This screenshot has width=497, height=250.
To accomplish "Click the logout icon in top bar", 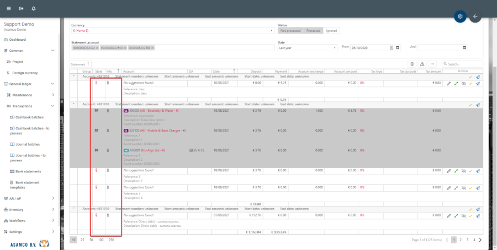I will point(21,9).
